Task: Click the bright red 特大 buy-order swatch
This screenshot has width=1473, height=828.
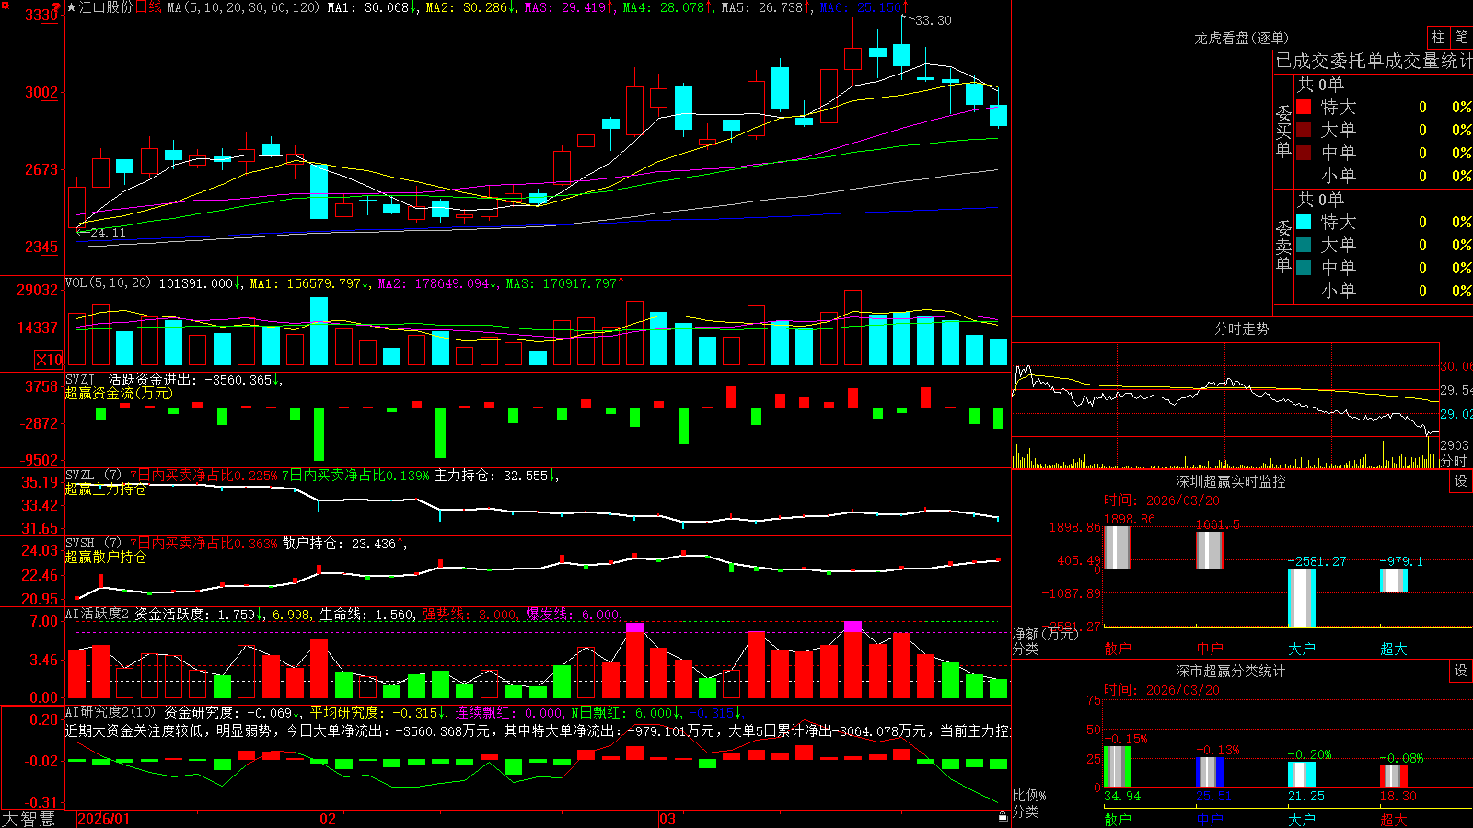Action: (1304, 107)
